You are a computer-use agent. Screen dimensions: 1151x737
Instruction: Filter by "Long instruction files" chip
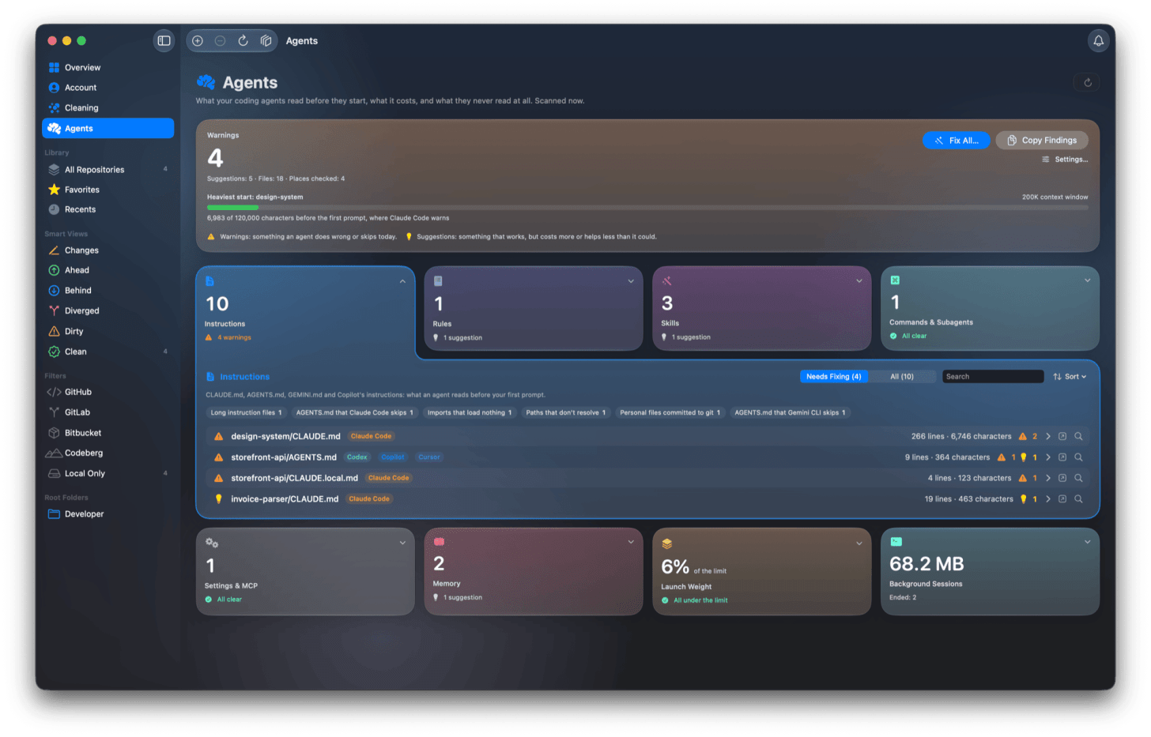(x=247, y=412)
